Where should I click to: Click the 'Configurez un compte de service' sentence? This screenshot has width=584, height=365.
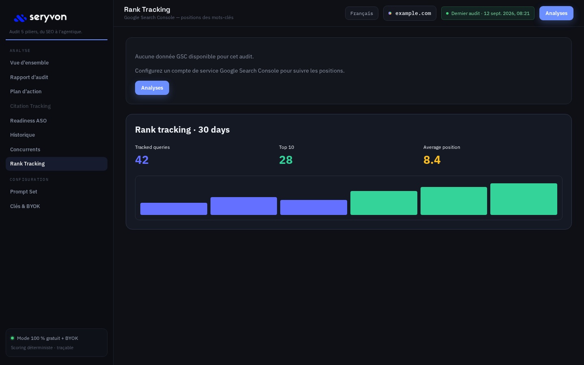(x=240, y=71)
